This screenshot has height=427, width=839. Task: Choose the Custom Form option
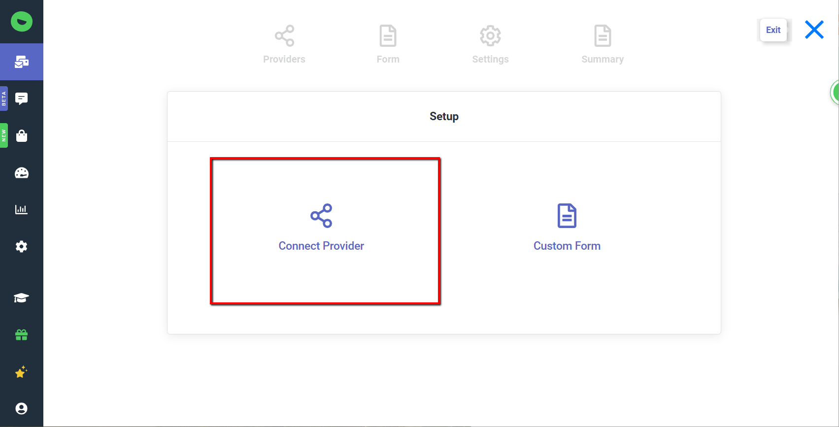[x=567, y=229]
